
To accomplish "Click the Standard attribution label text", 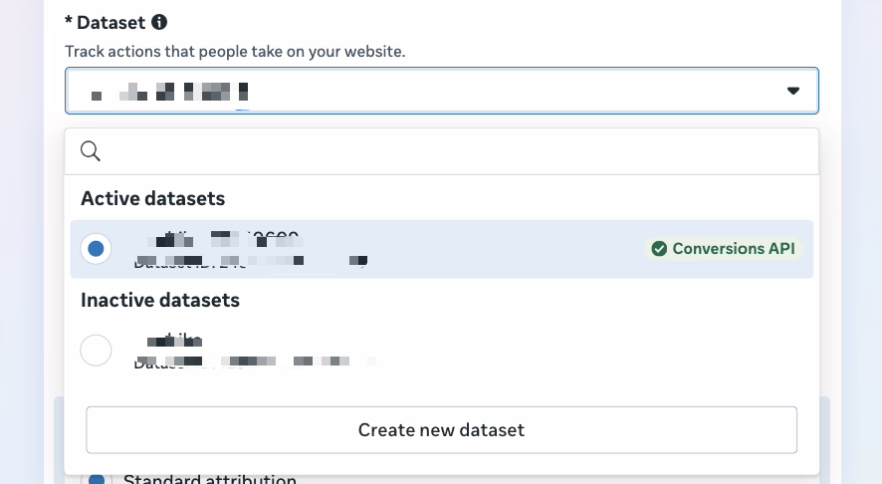I will pos(209,480).
